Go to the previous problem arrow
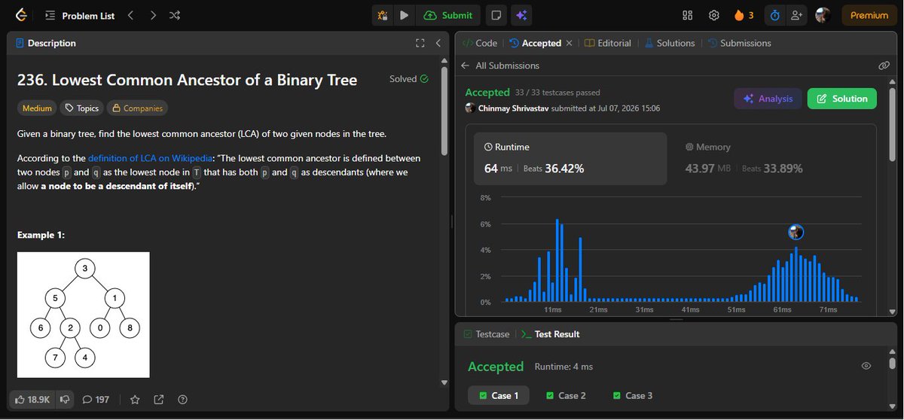Viewport: 904px width, 420px height. (x=130, y=15)
